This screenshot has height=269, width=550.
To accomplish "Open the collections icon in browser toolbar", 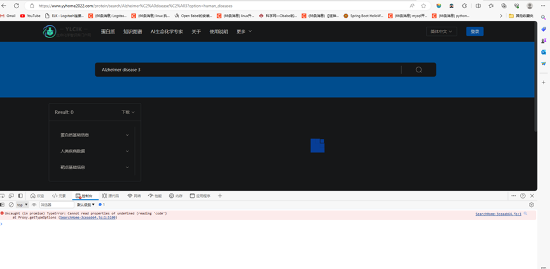I will [x=504, y=6].
